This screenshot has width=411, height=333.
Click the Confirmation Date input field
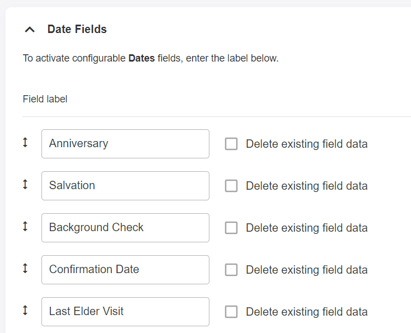tap(125, 270)
